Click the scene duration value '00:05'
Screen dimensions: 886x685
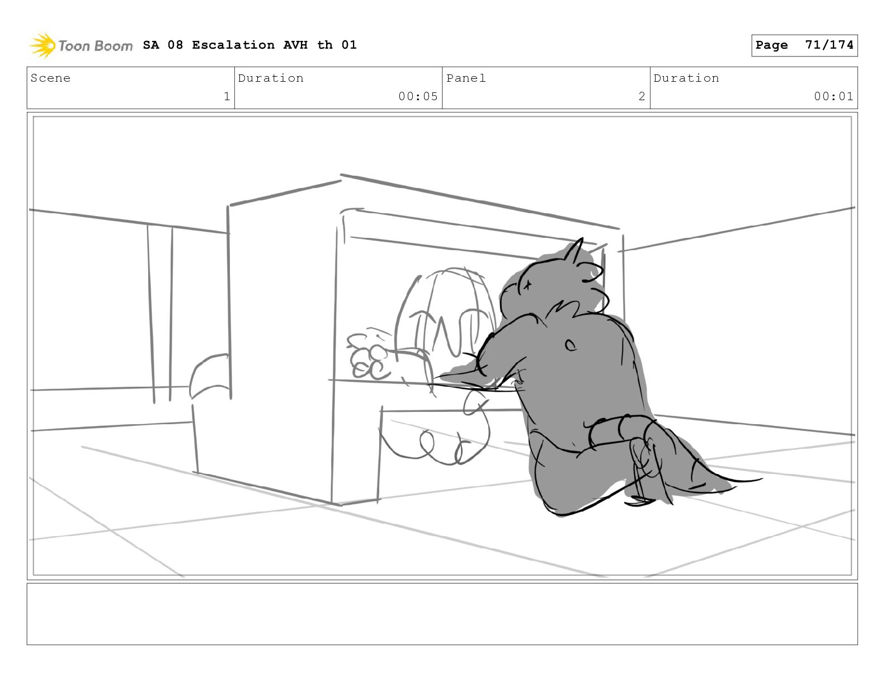(x=418, y=96)
